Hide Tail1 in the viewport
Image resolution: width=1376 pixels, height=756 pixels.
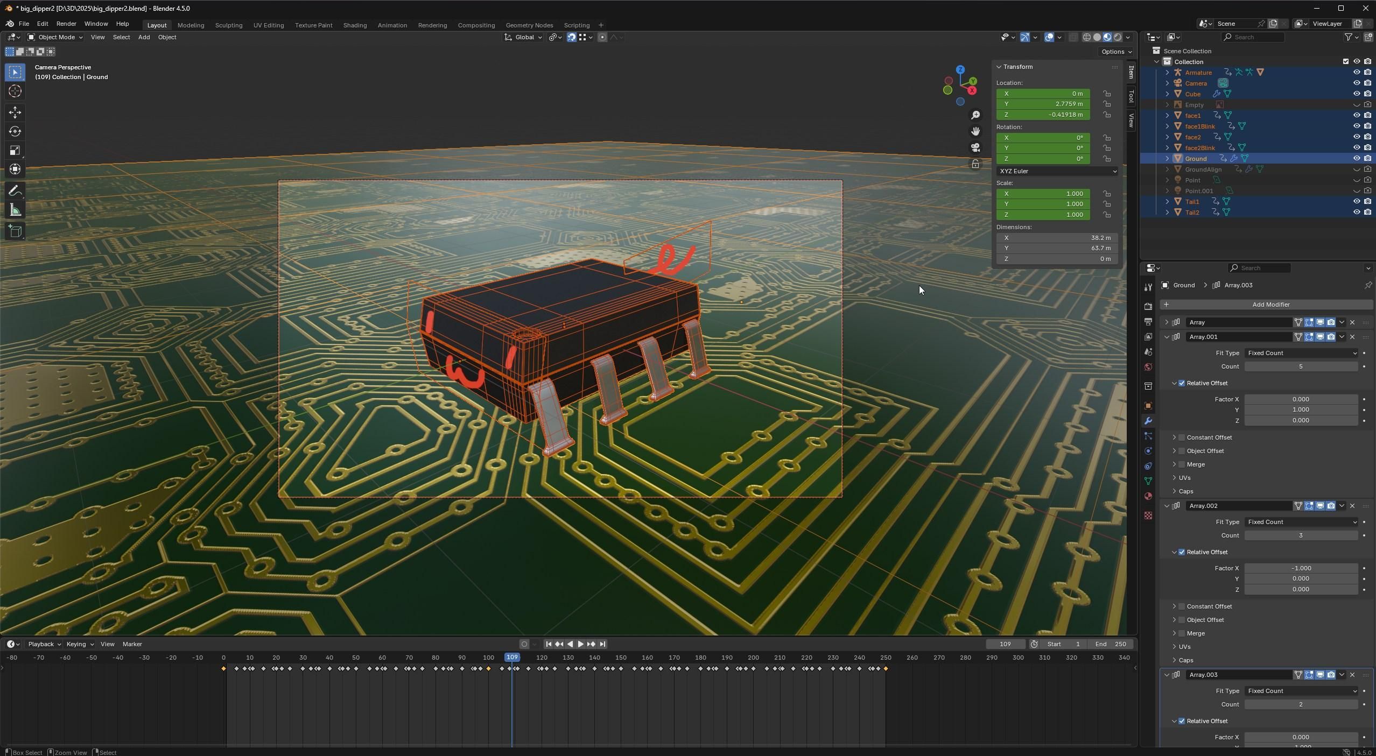(x=1356, y=201)
